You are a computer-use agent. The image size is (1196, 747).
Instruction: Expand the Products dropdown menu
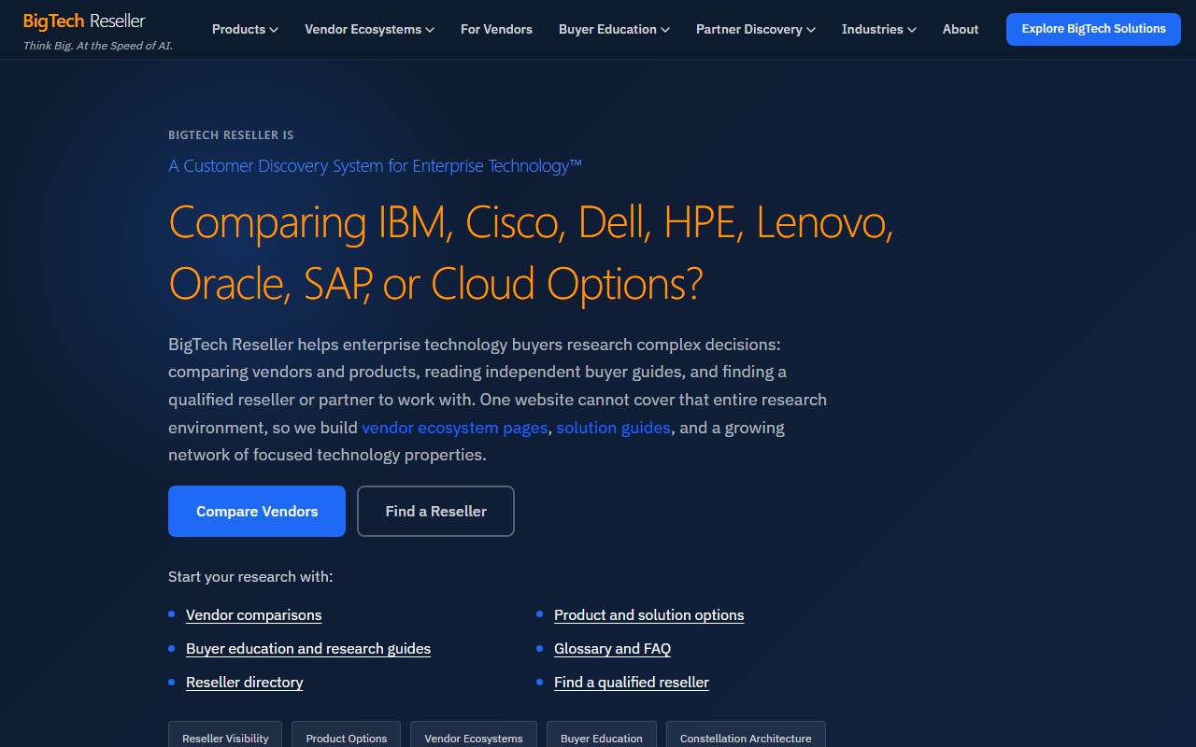tap(245, 29)
